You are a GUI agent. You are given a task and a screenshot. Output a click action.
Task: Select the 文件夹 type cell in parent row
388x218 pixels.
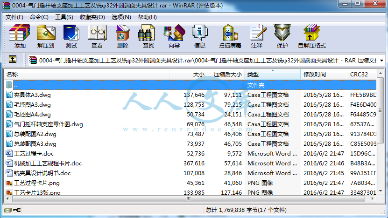click(256, 85)
